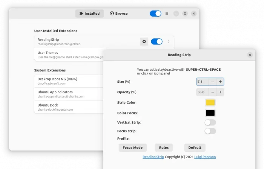Switch to the Installed tab
Viewport: 264px width, 169px height.
(90, 14)
